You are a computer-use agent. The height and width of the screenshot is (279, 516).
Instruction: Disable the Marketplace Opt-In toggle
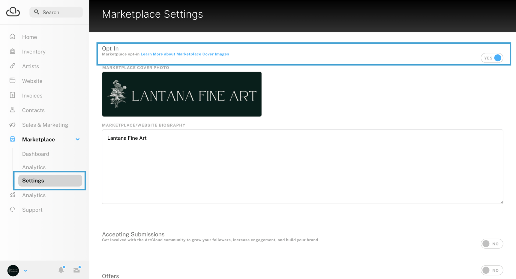[x=492, y=58]
